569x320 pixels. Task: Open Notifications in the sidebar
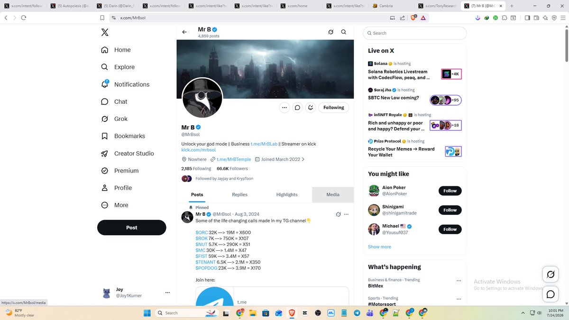pos(125,84)
